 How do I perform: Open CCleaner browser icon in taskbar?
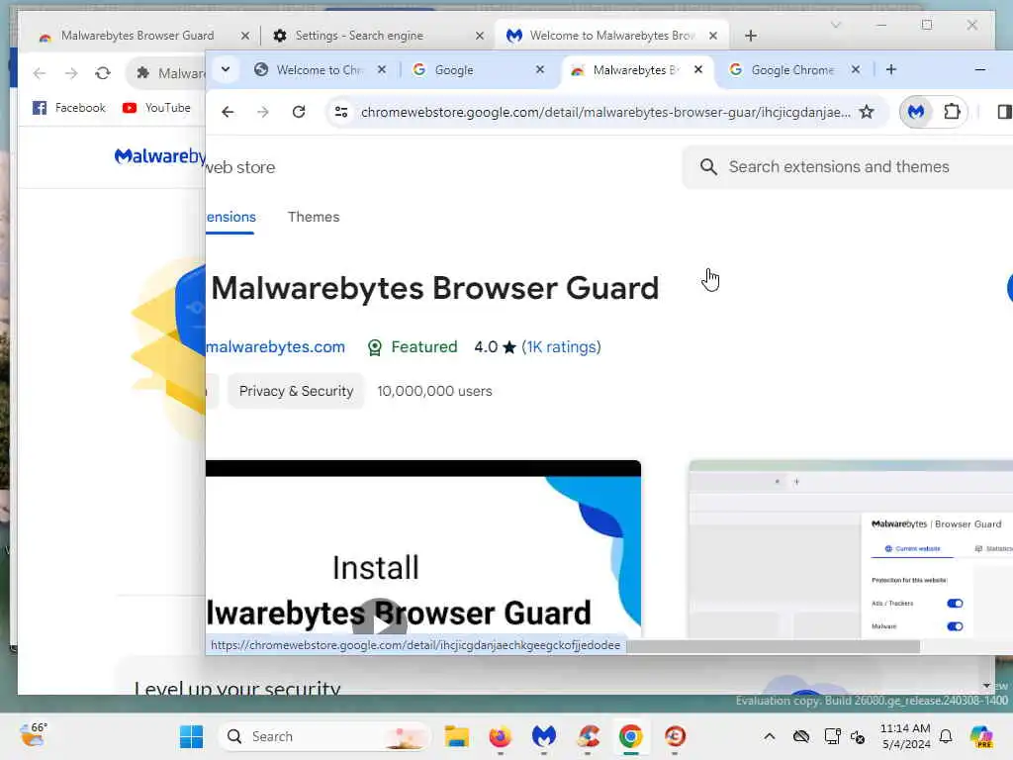click(x=675, y=736)
